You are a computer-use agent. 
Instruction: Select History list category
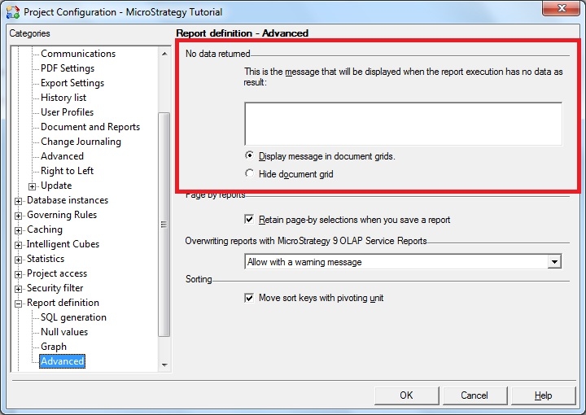pos(63,98)
